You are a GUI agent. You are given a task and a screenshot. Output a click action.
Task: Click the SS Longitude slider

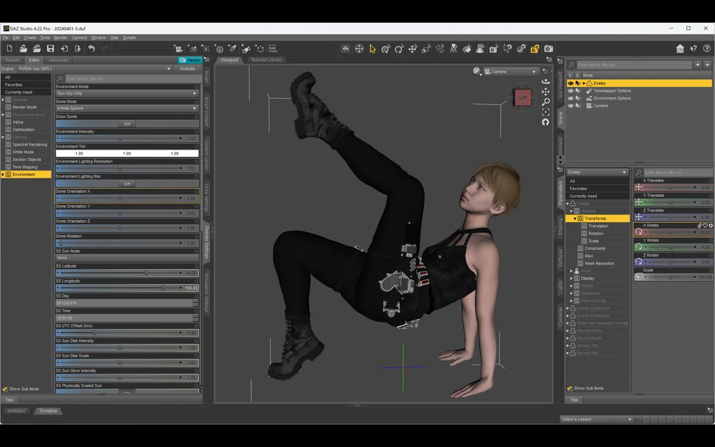(x=127, y=288)
